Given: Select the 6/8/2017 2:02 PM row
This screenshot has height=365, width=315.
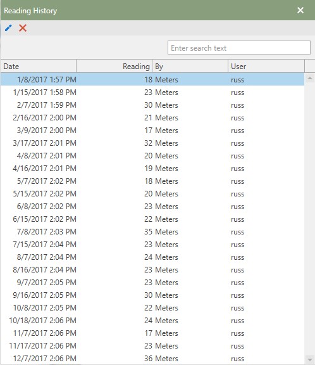Looking at the screenshot, I should 152,207.
